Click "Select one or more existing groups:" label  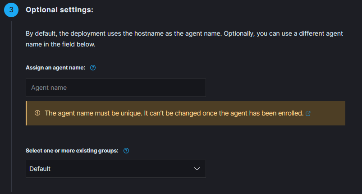click(x=72, y=151)
